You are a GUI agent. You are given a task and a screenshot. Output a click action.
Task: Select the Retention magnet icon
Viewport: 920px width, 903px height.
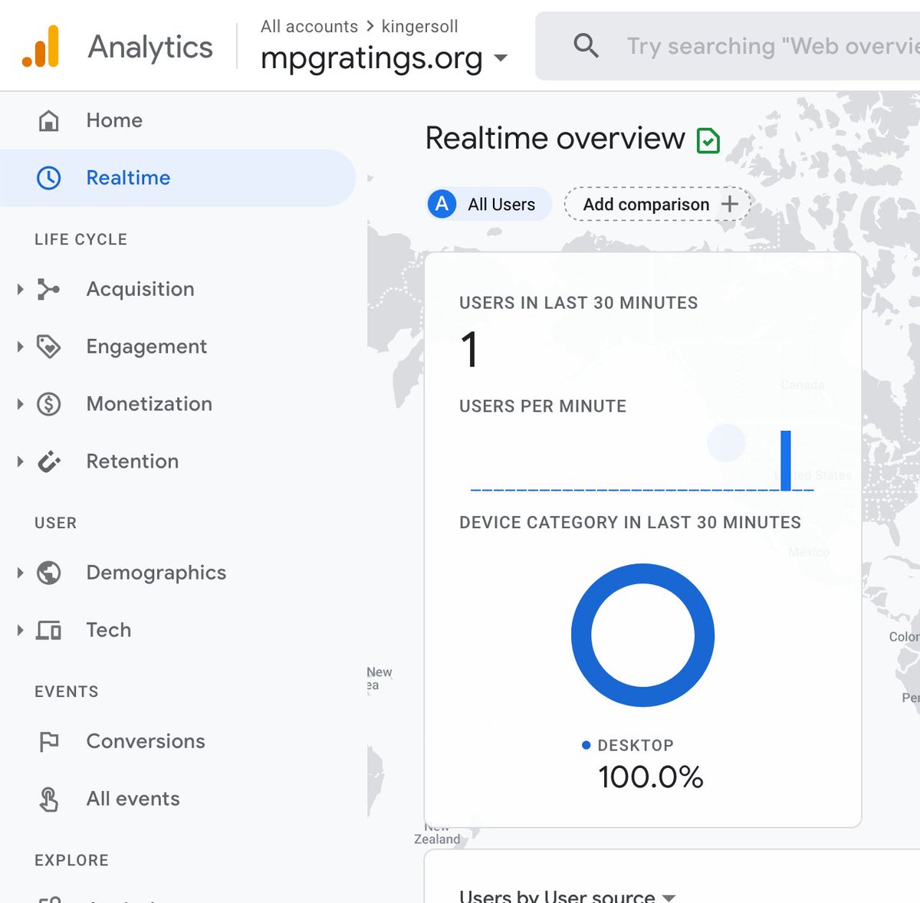[49, 461]
